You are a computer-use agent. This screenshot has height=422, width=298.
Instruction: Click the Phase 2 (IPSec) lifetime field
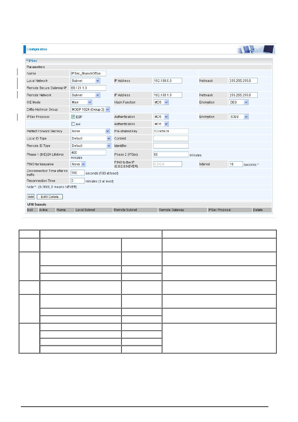171,154
